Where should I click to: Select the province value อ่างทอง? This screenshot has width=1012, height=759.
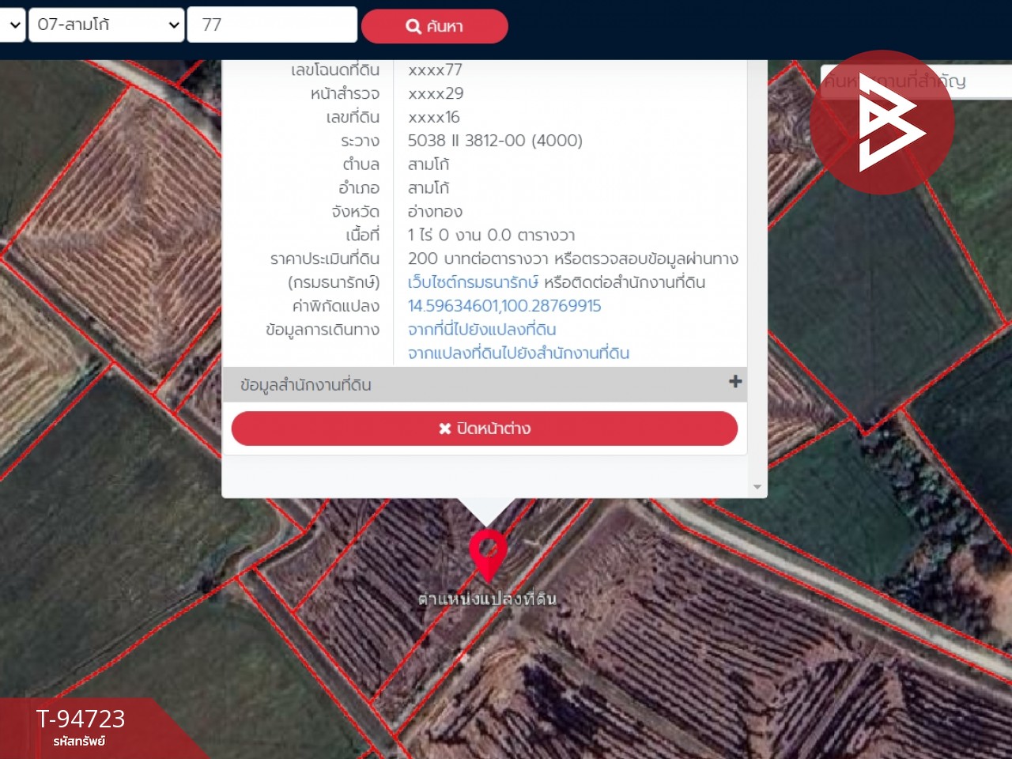click(435, 212)
